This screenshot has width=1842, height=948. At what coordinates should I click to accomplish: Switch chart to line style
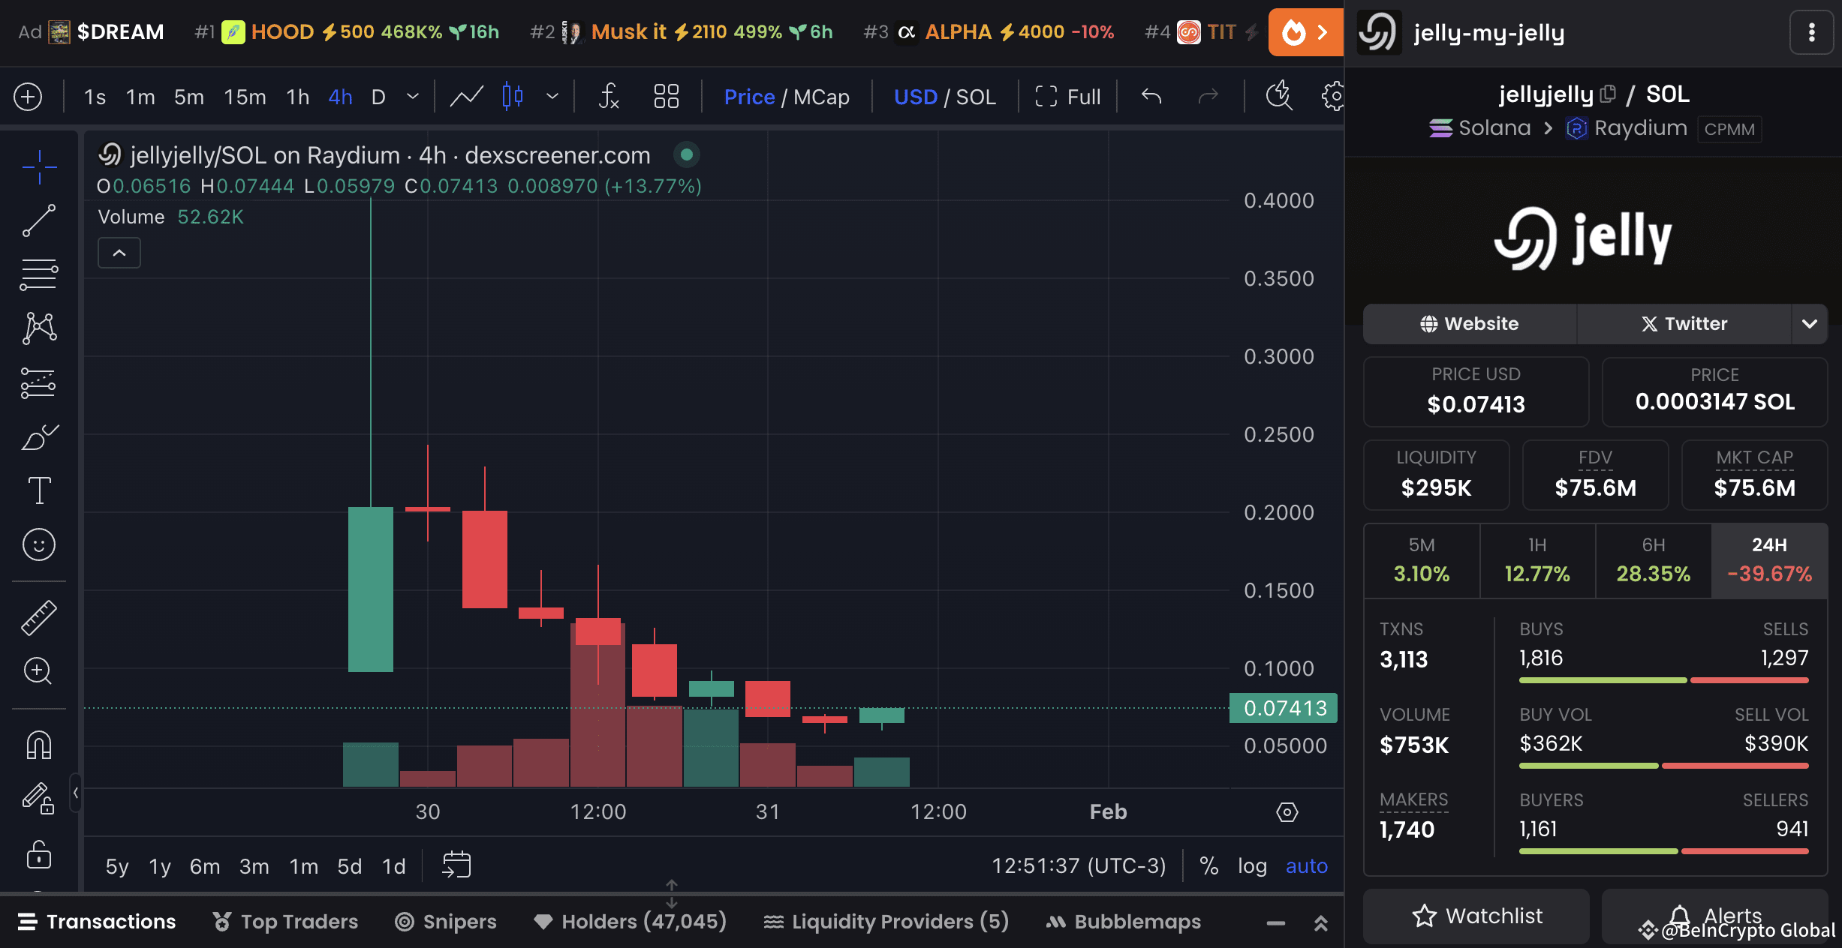click(465, 96)
